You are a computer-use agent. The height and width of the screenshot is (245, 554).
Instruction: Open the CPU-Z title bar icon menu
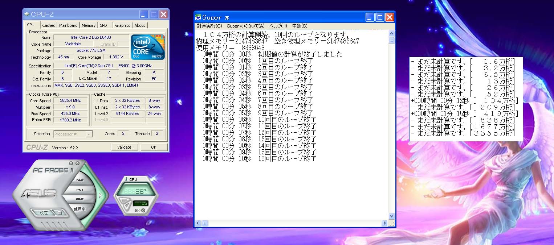click(27, 14)
